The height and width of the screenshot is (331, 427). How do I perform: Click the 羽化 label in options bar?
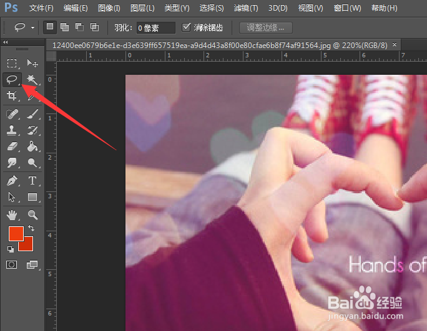(123, 28)
